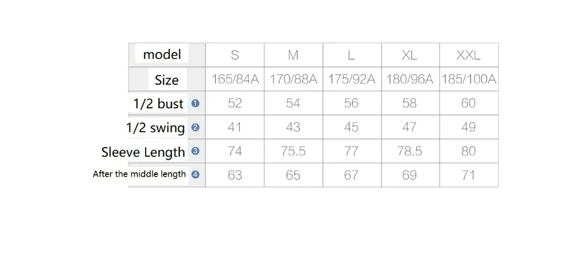Click the 'model' row label
Screen dimensions: 578x265
pos(162,54)
